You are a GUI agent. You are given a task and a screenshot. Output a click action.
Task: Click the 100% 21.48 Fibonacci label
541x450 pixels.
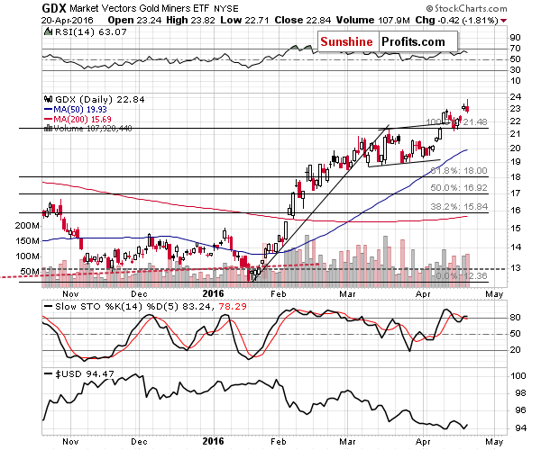457,121
